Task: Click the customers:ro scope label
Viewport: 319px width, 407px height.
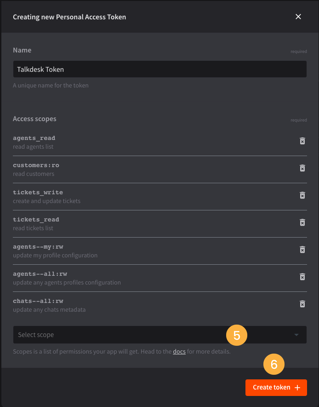Action: [36, 165]
